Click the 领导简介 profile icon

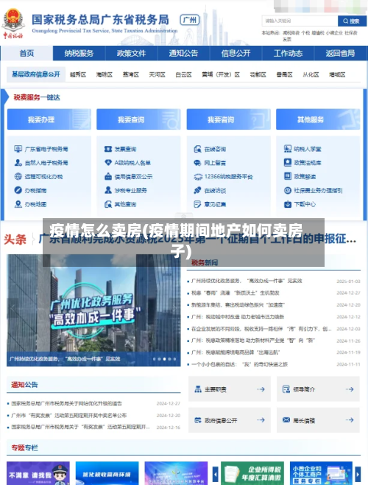[286, 389]
